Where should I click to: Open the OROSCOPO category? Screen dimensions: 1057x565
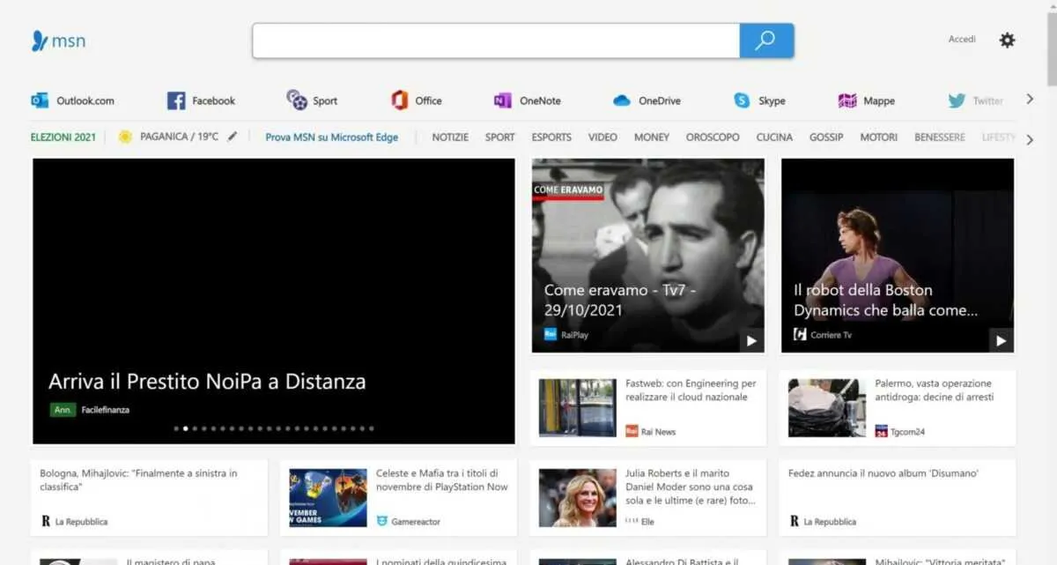(713, 138)
